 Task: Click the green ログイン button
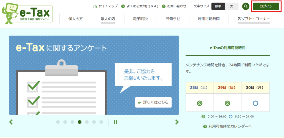pos(266,6)
